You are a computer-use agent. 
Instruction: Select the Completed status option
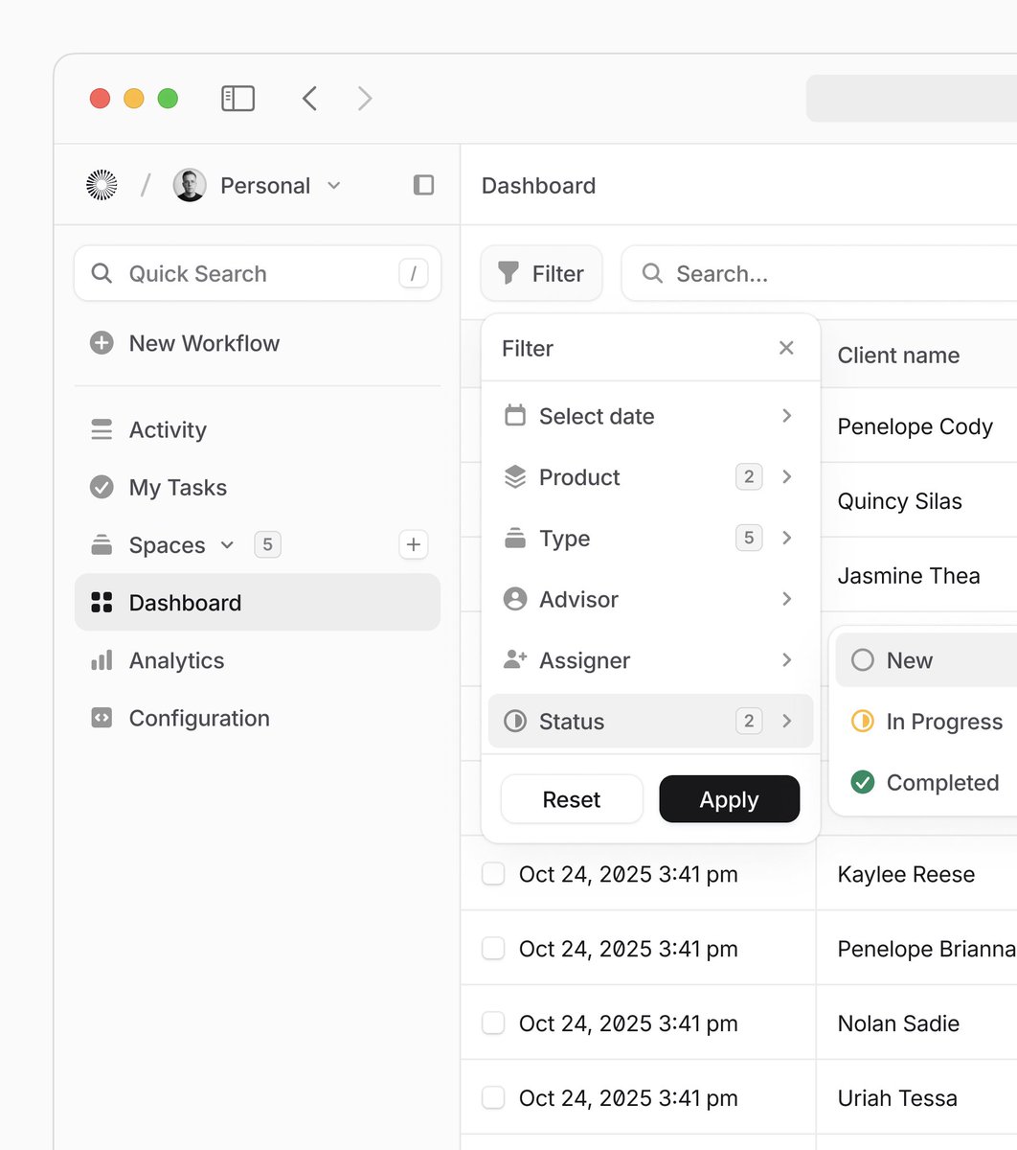[926, 782]
